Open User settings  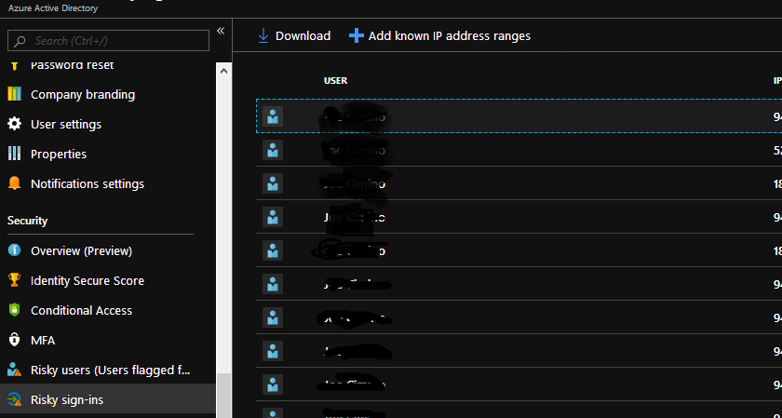(66, 124)
